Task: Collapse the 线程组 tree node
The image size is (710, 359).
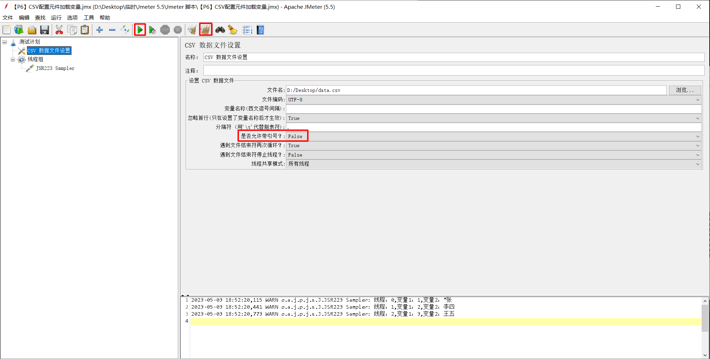Action: pos(13,59)
